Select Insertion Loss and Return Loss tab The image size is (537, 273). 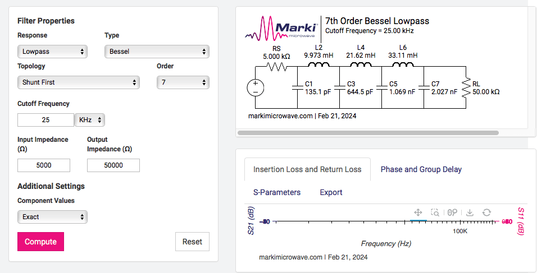[x=307, y=169]
